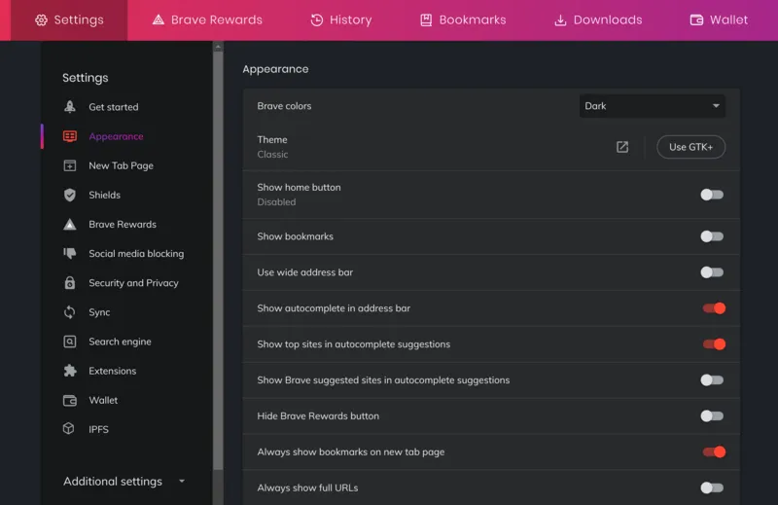Click the IPFS cube icon

pos(70,429)
